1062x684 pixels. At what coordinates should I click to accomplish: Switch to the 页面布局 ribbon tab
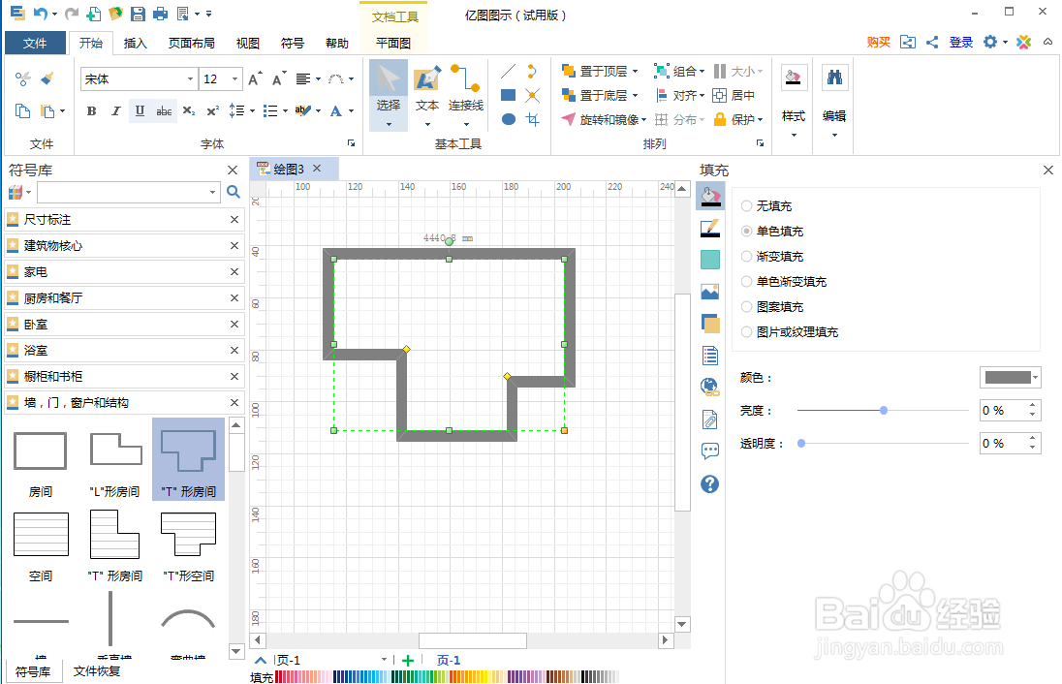pos(192,44)
